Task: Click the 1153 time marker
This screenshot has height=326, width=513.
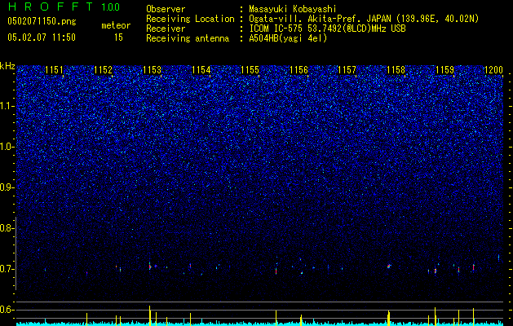Action: [153, 70]
